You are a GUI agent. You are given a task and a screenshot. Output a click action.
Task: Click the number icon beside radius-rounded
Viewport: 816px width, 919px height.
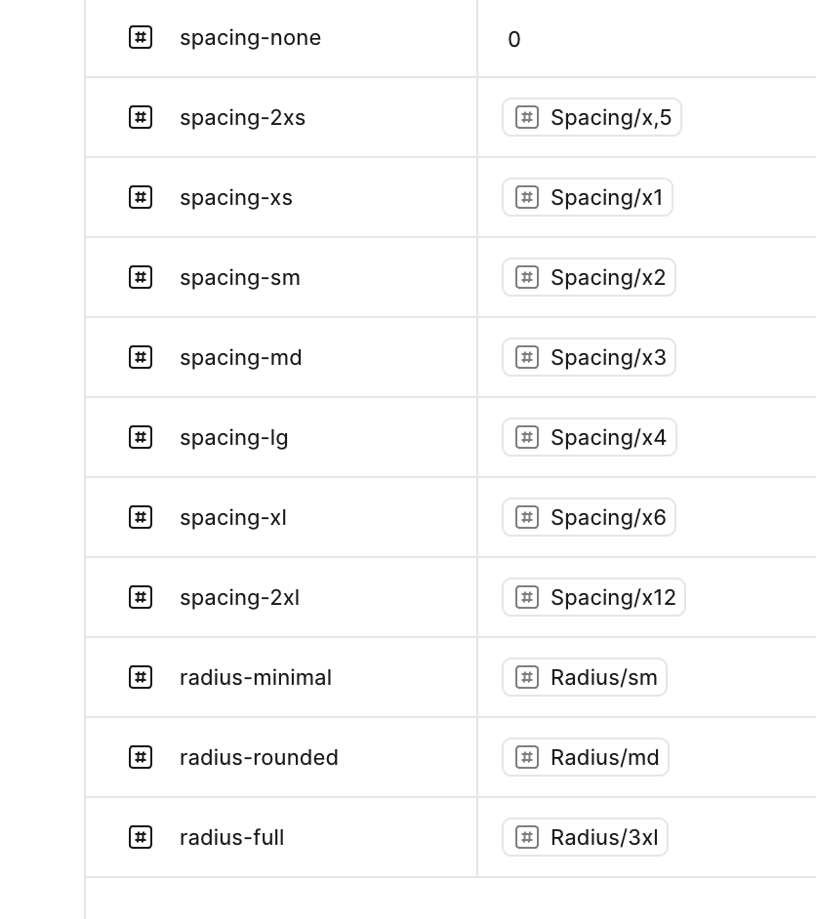(x=141, y=758)
